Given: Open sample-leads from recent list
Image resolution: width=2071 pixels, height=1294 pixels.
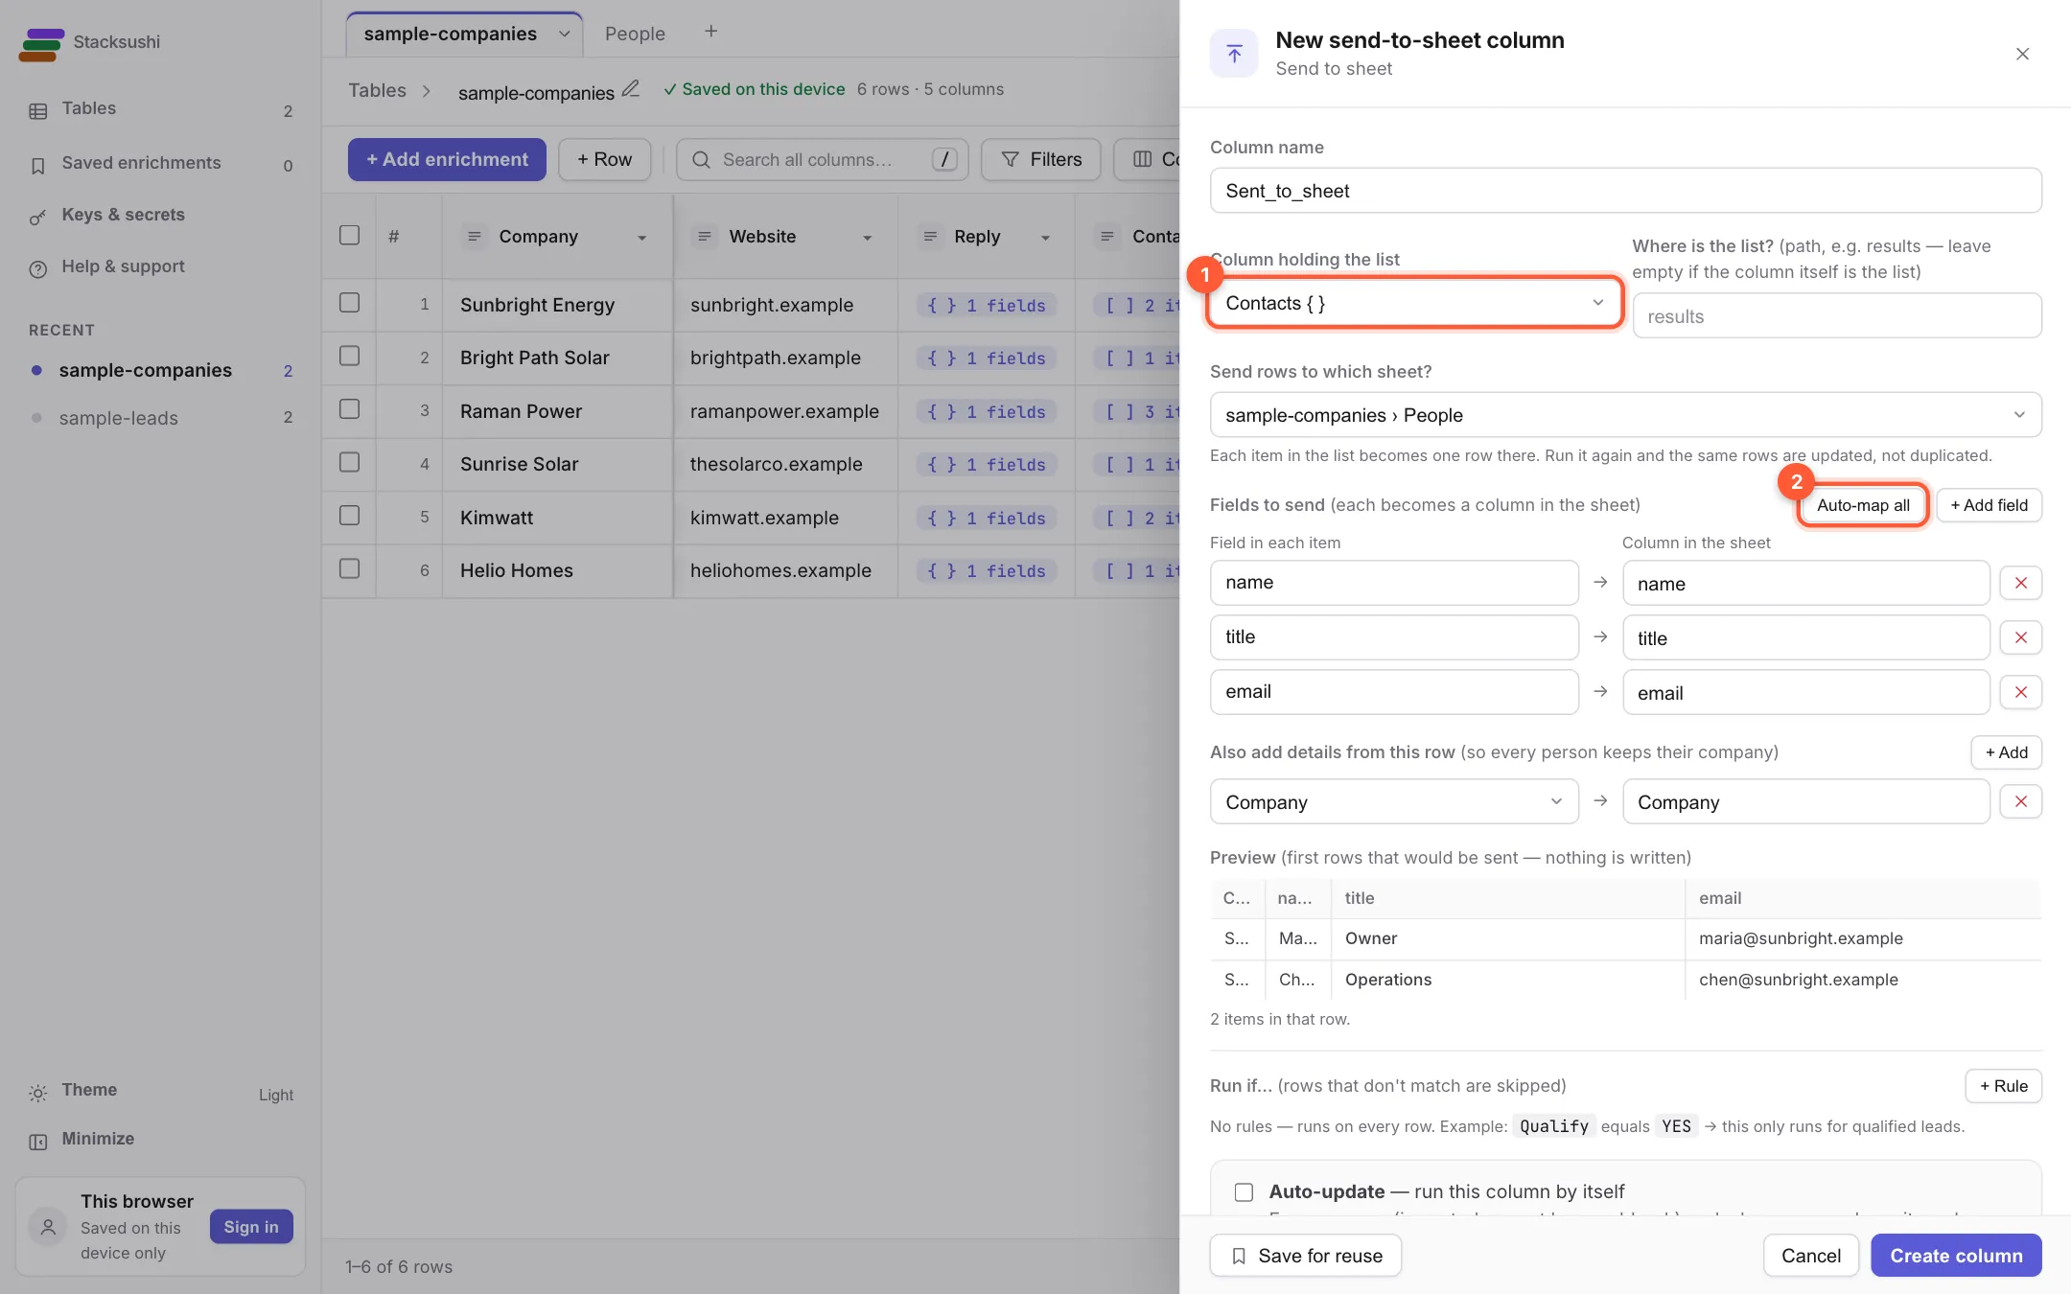Looking at the screenshot, I should pos(160,418).
